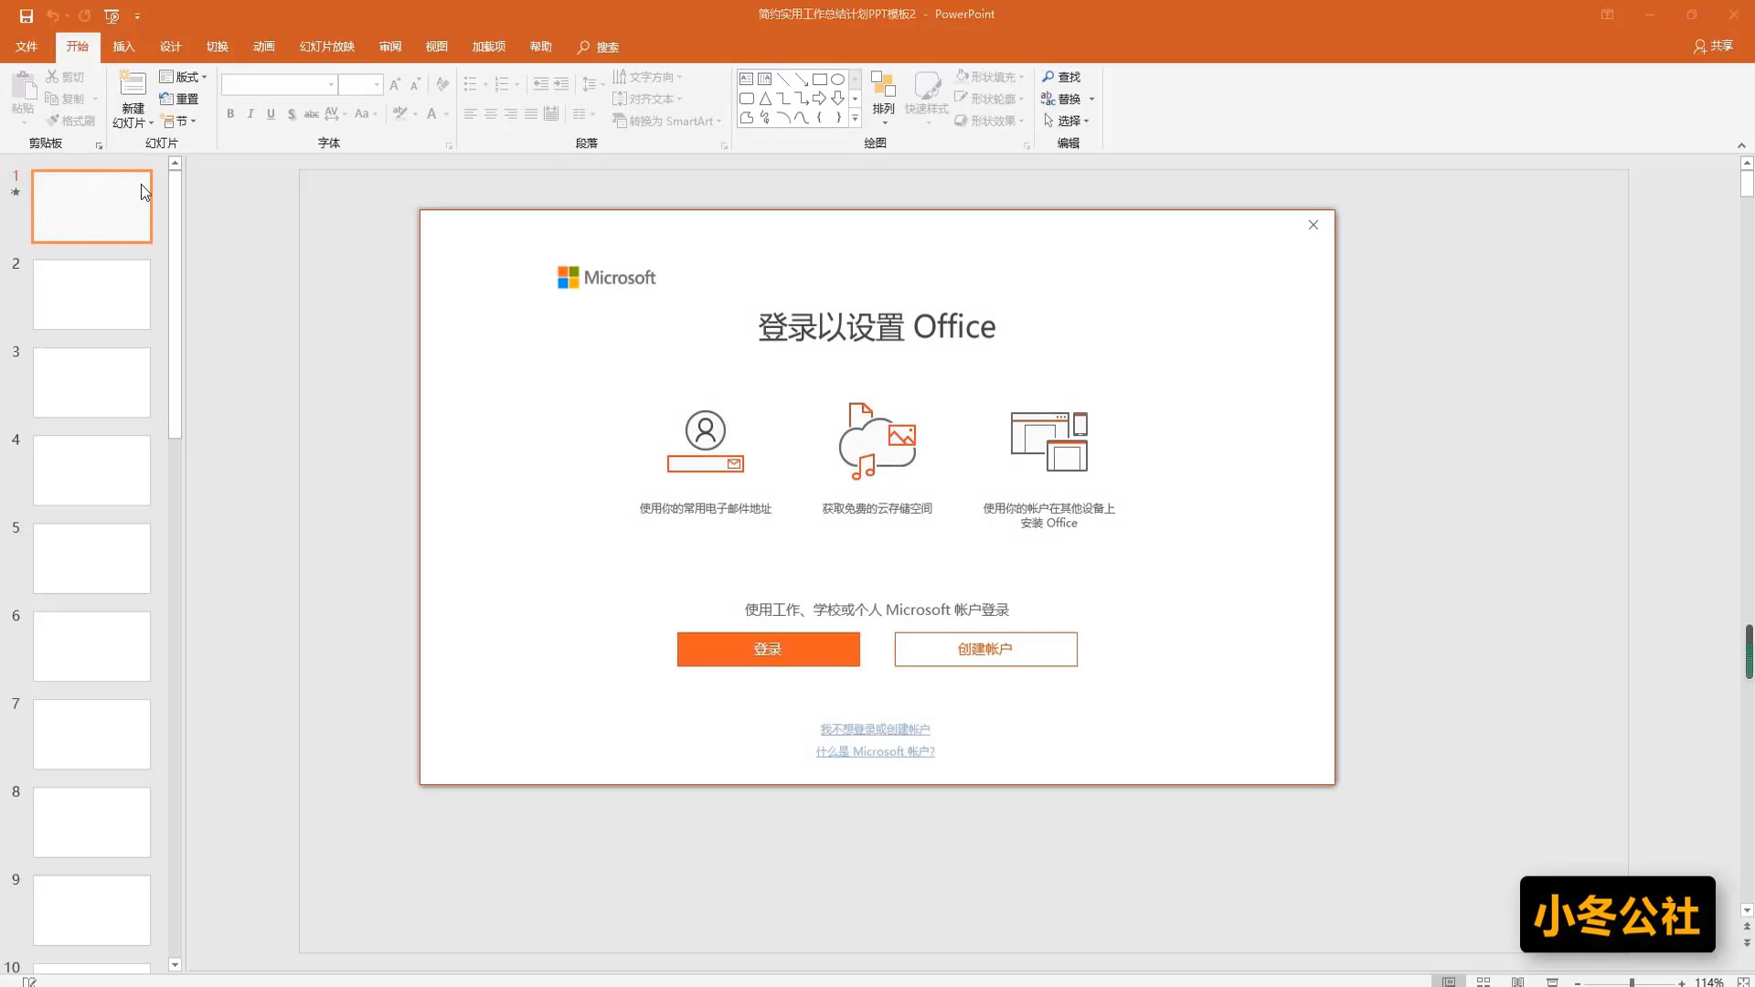
Task: Click the Convert to SmartArt icon
Action: (667, 121)
